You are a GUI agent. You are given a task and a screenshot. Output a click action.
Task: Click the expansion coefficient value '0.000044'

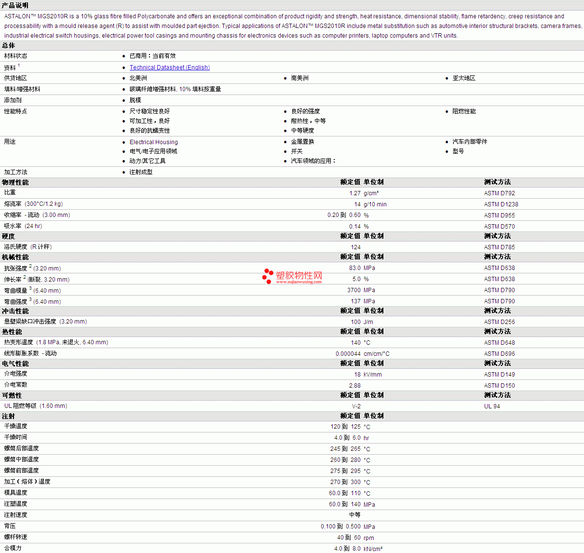[348, 354]
